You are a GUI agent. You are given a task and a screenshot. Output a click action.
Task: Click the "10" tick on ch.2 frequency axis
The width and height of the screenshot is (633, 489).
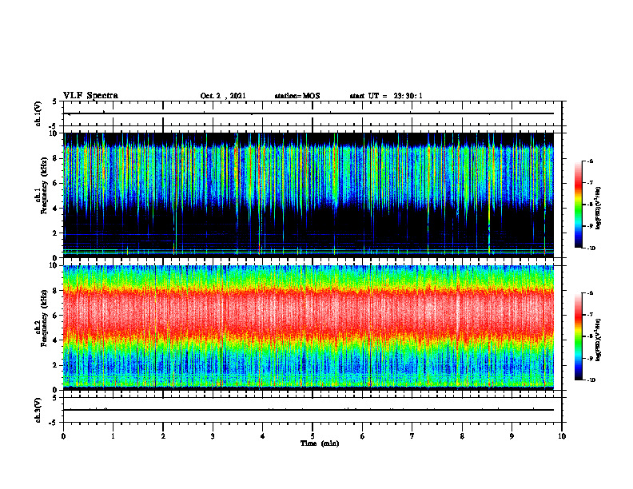tap(54, 265)
